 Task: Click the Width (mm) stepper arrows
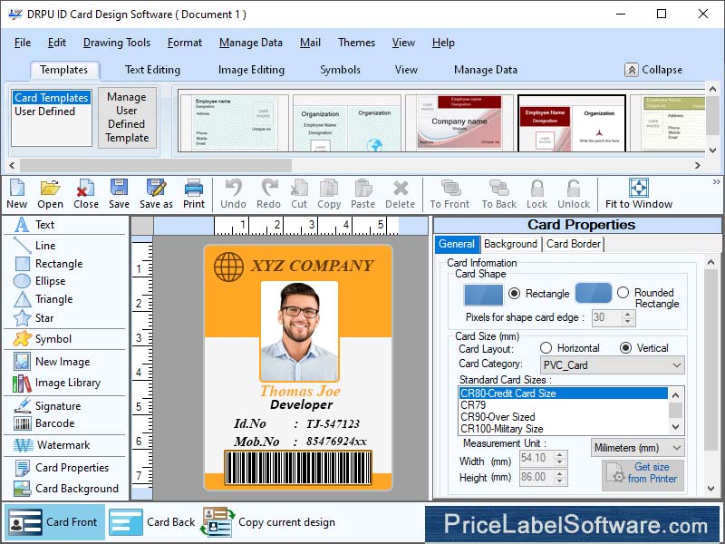point(559,459)
